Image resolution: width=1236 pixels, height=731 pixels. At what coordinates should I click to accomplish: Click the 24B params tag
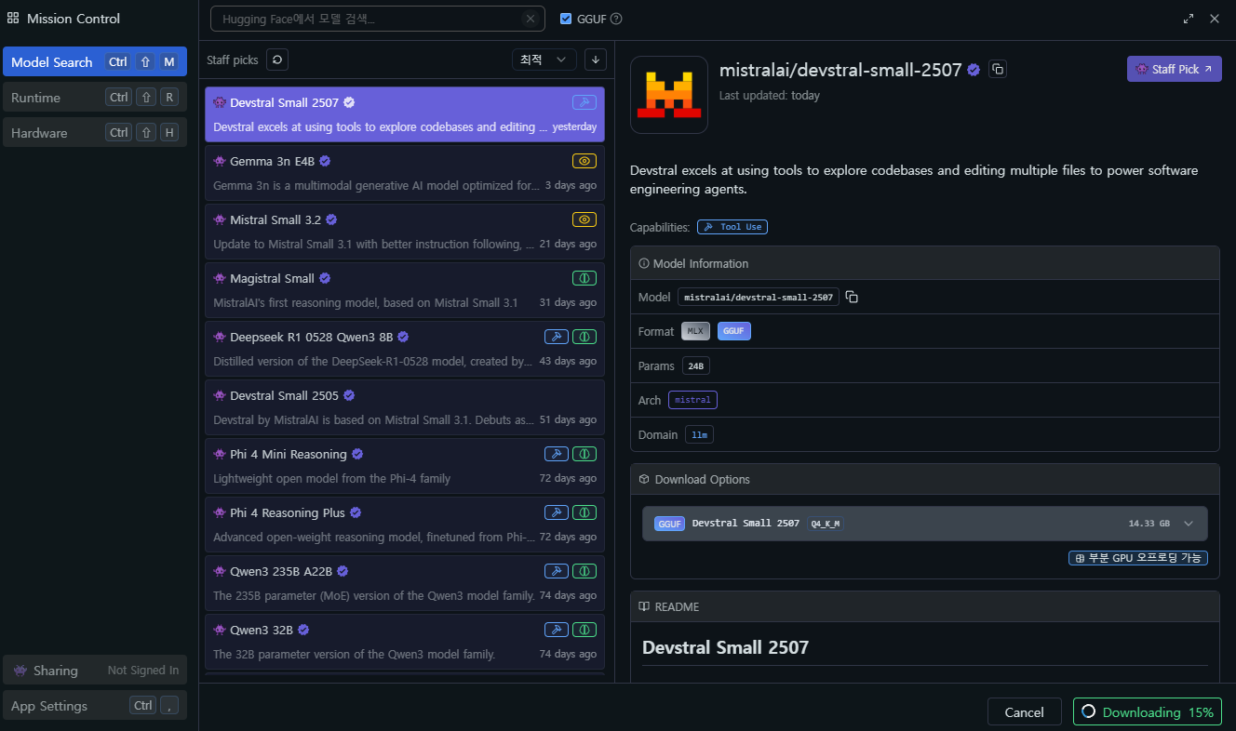[x=695, y=365]
